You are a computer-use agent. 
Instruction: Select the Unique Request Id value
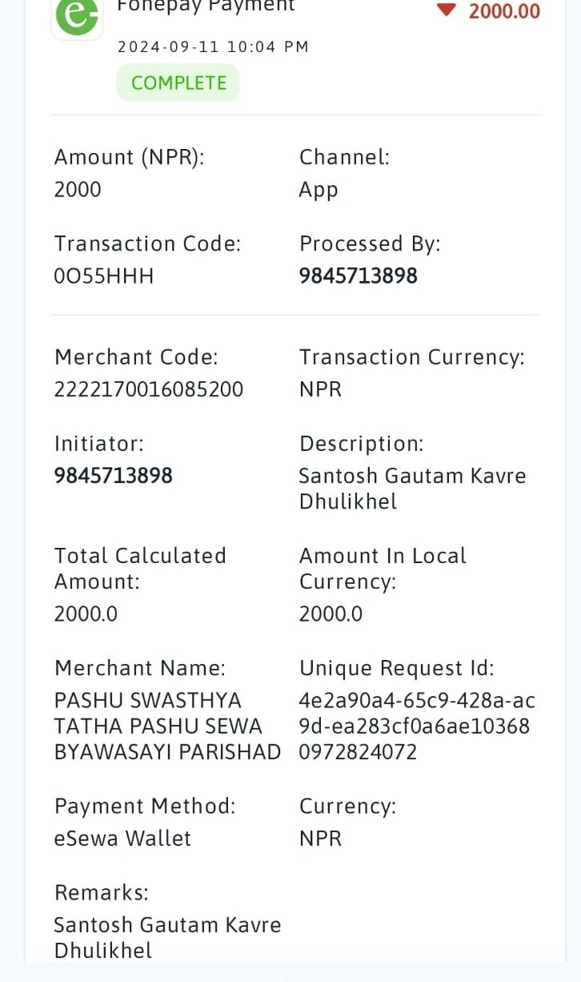tap(417, 726)
